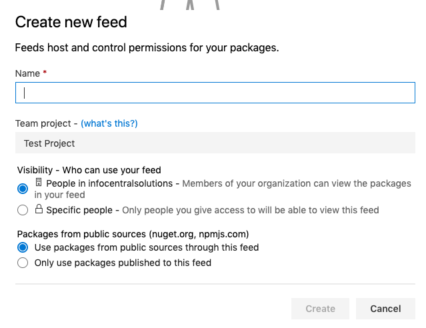
Task: Click the Visibility section heading
Action: click(89, 170)
